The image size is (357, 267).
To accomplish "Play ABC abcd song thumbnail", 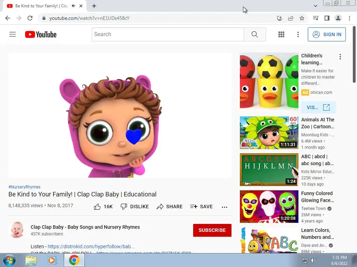I will [269, 170].
